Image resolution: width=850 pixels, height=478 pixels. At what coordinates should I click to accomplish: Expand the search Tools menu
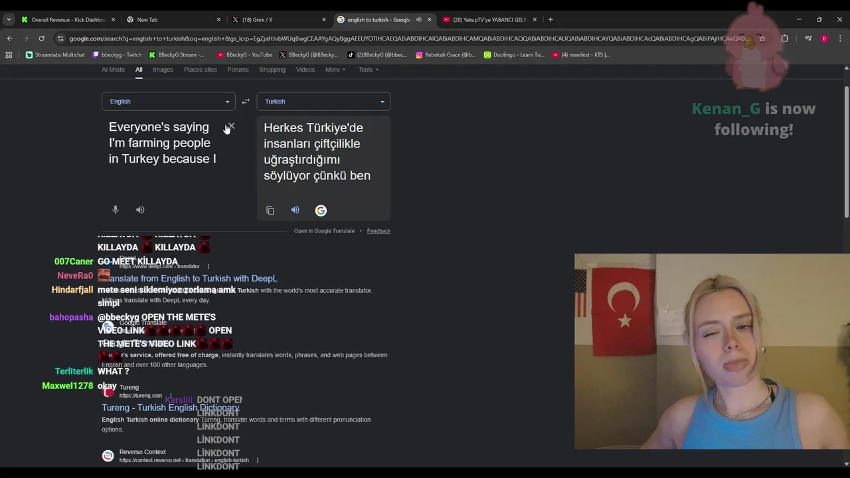(x=369, y=69)
